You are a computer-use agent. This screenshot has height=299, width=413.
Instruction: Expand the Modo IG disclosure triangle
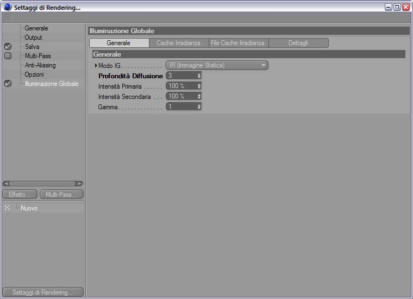tap(96, 65)
